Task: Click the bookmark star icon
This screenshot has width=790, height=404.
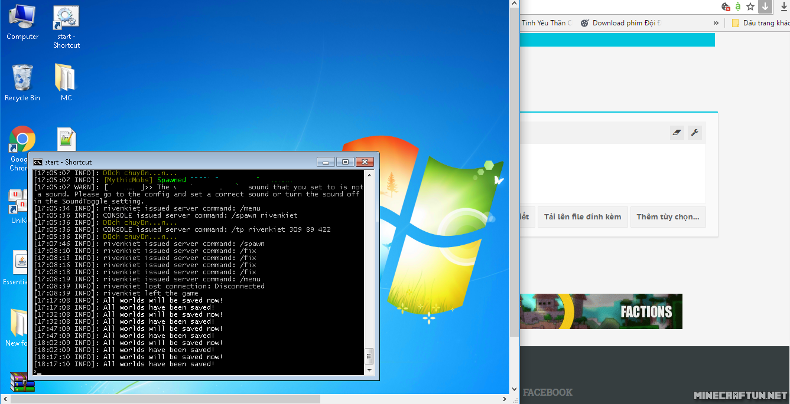Action: click(750, 6)
